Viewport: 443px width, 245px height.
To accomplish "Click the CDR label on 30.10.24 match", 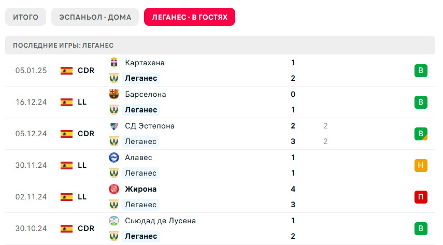I will [86, 228].
